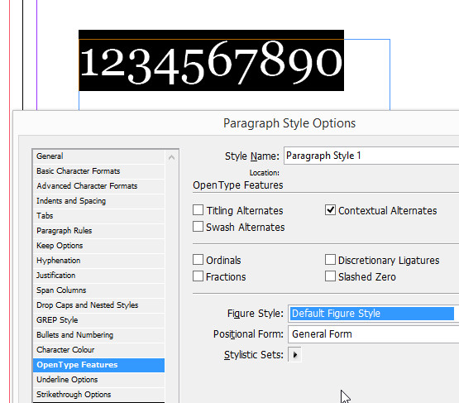
Task: Select the Character Colour category
Action: [98, 350]
